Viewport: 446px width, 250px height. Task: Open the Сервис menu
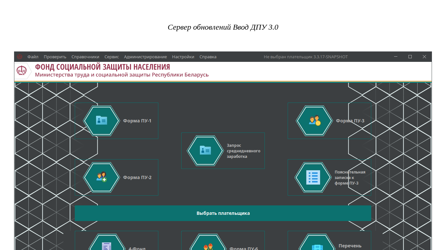pyautogui.click(x=112, y=57)
